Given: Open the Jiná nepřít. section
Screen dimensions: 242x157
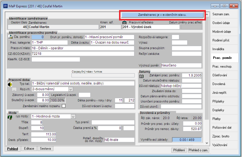Looking at the screenshot, I should click(224, 93).
